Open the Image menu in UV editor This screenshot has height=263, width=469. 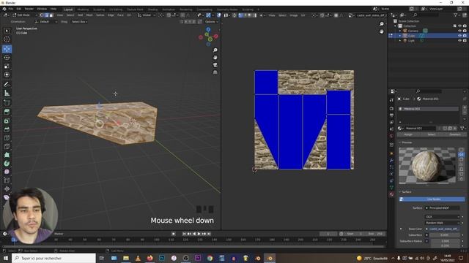coord(293,15)
